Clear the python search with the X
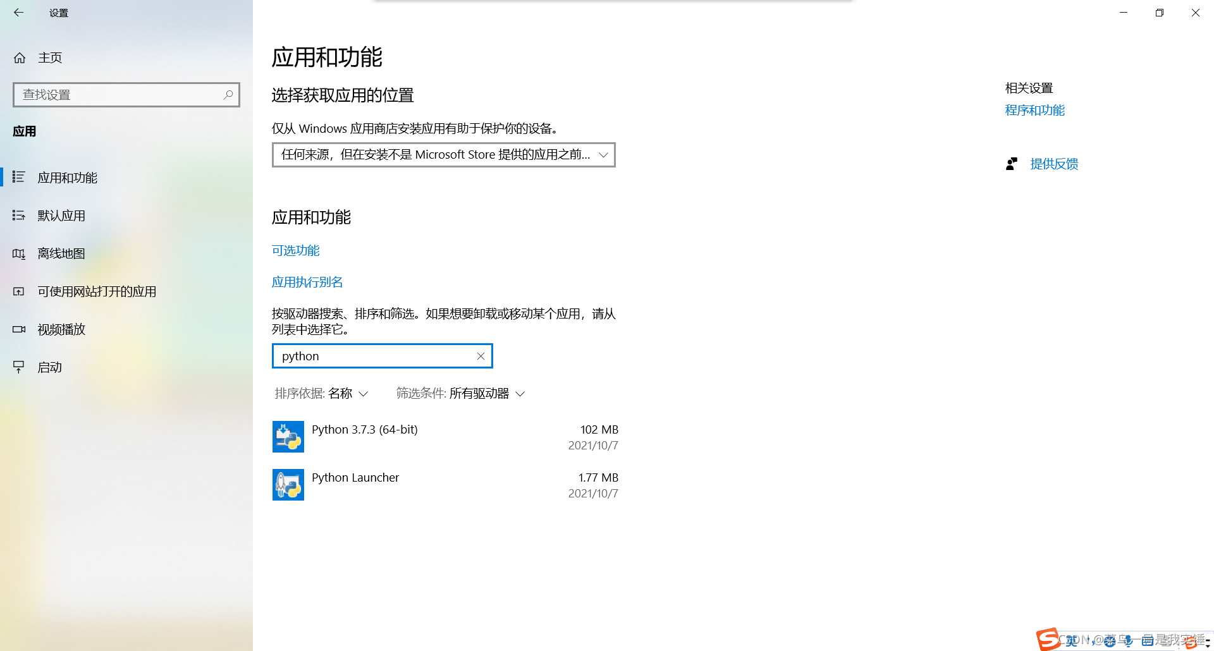The width and height of the screenshot is (1214, 651). click(480, 356)
